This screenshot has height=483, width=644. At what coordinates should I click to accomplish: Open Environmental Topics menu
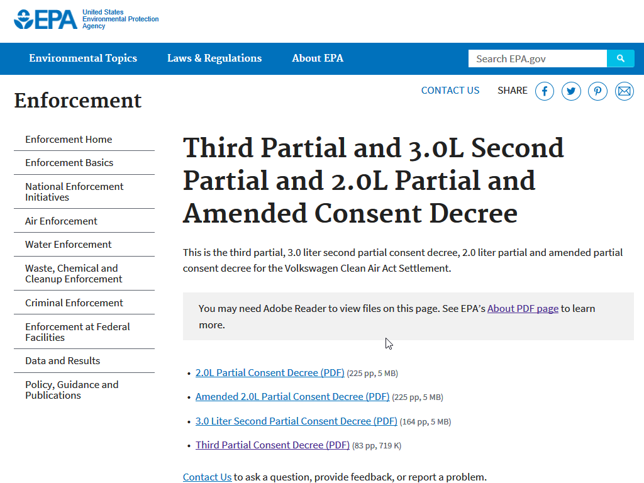[x=83, y=58]
